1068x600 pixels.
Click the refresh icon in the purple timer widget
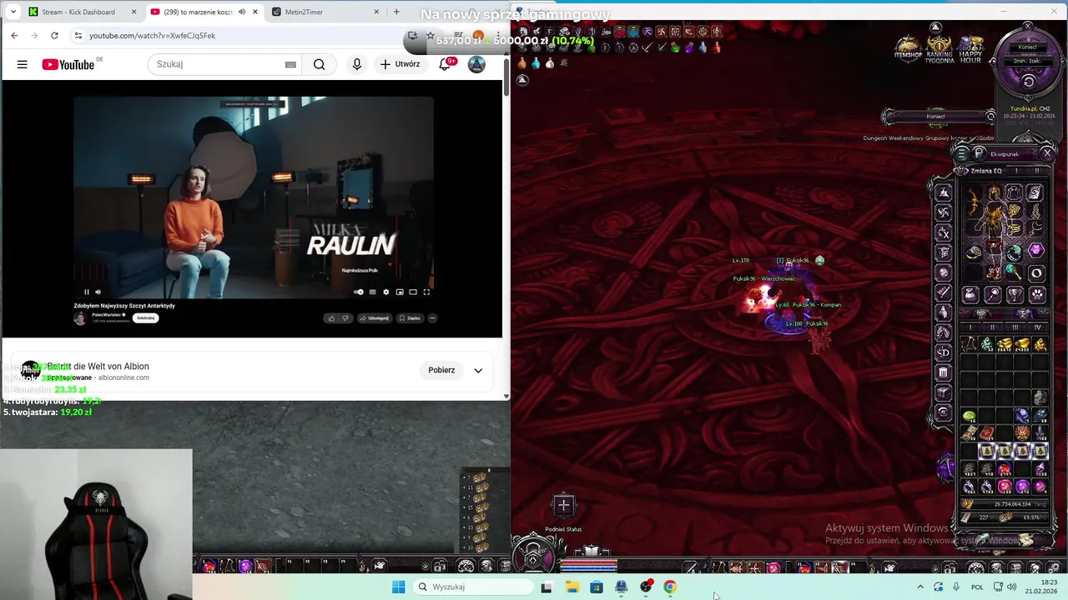point(1028,81)
